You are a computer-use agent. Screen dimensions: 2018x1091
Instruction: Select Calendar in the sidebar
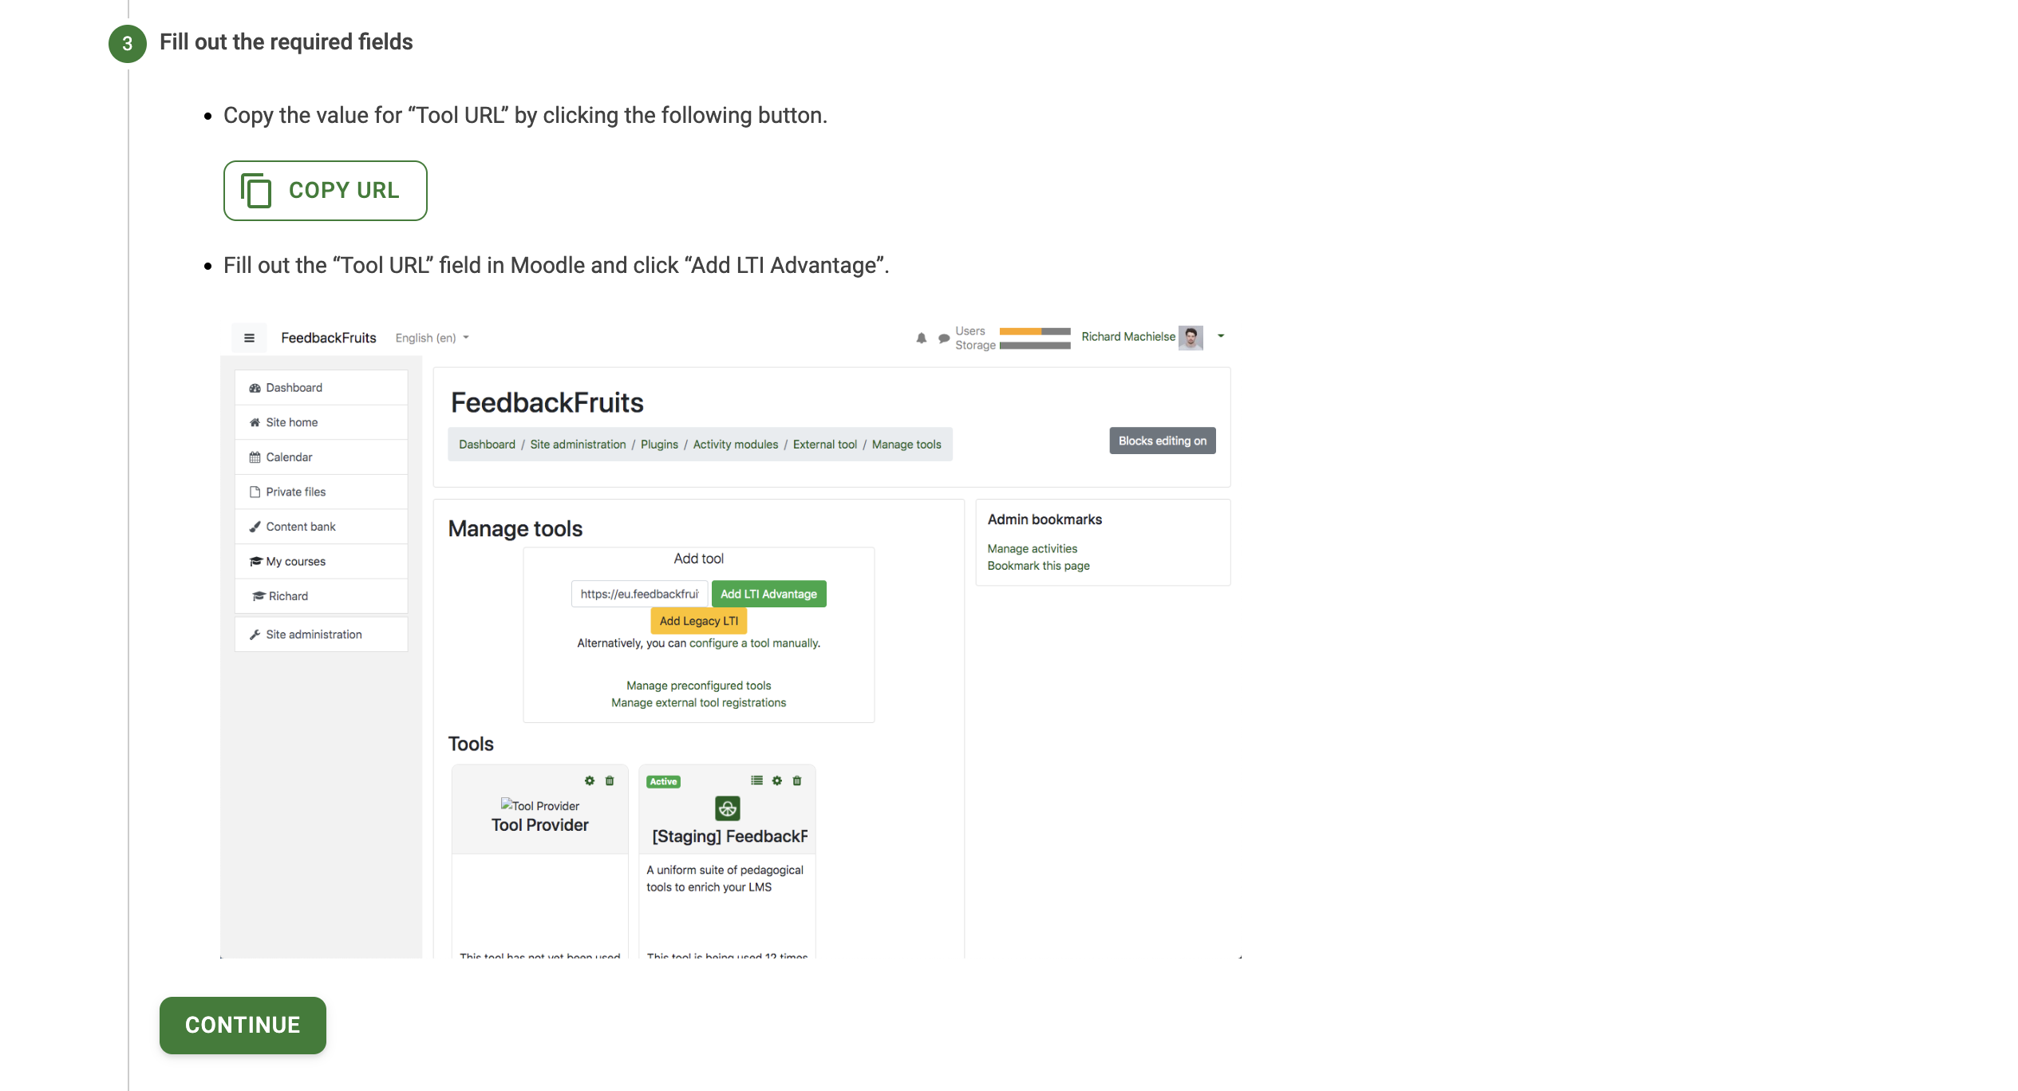click(x=289, y=457)
